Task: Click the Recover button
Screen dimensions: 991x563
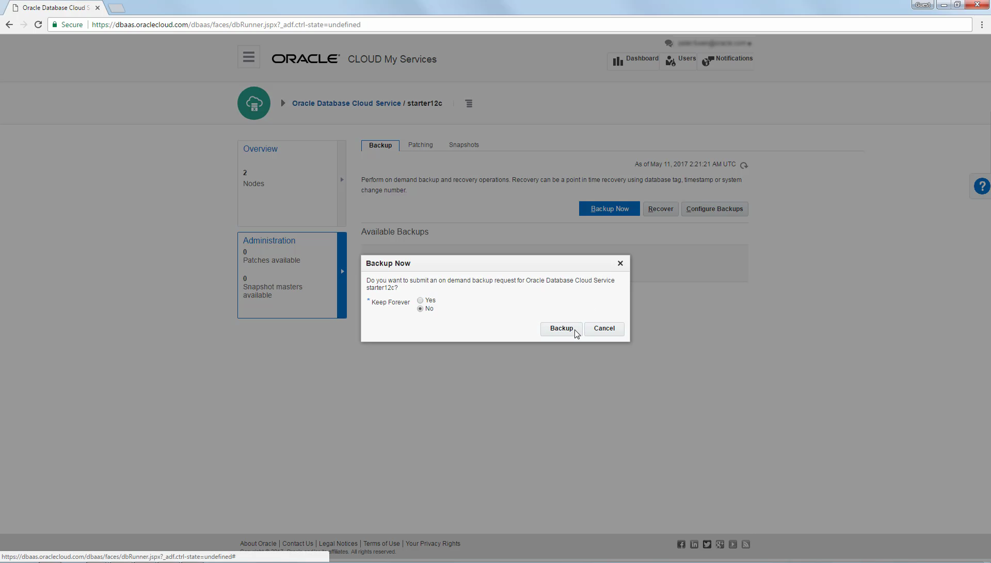Action: (661, 209)
